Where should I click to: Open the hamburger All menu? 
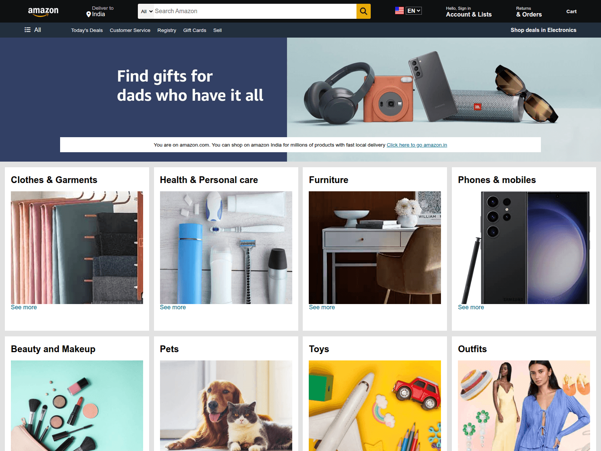click(33, 30)
